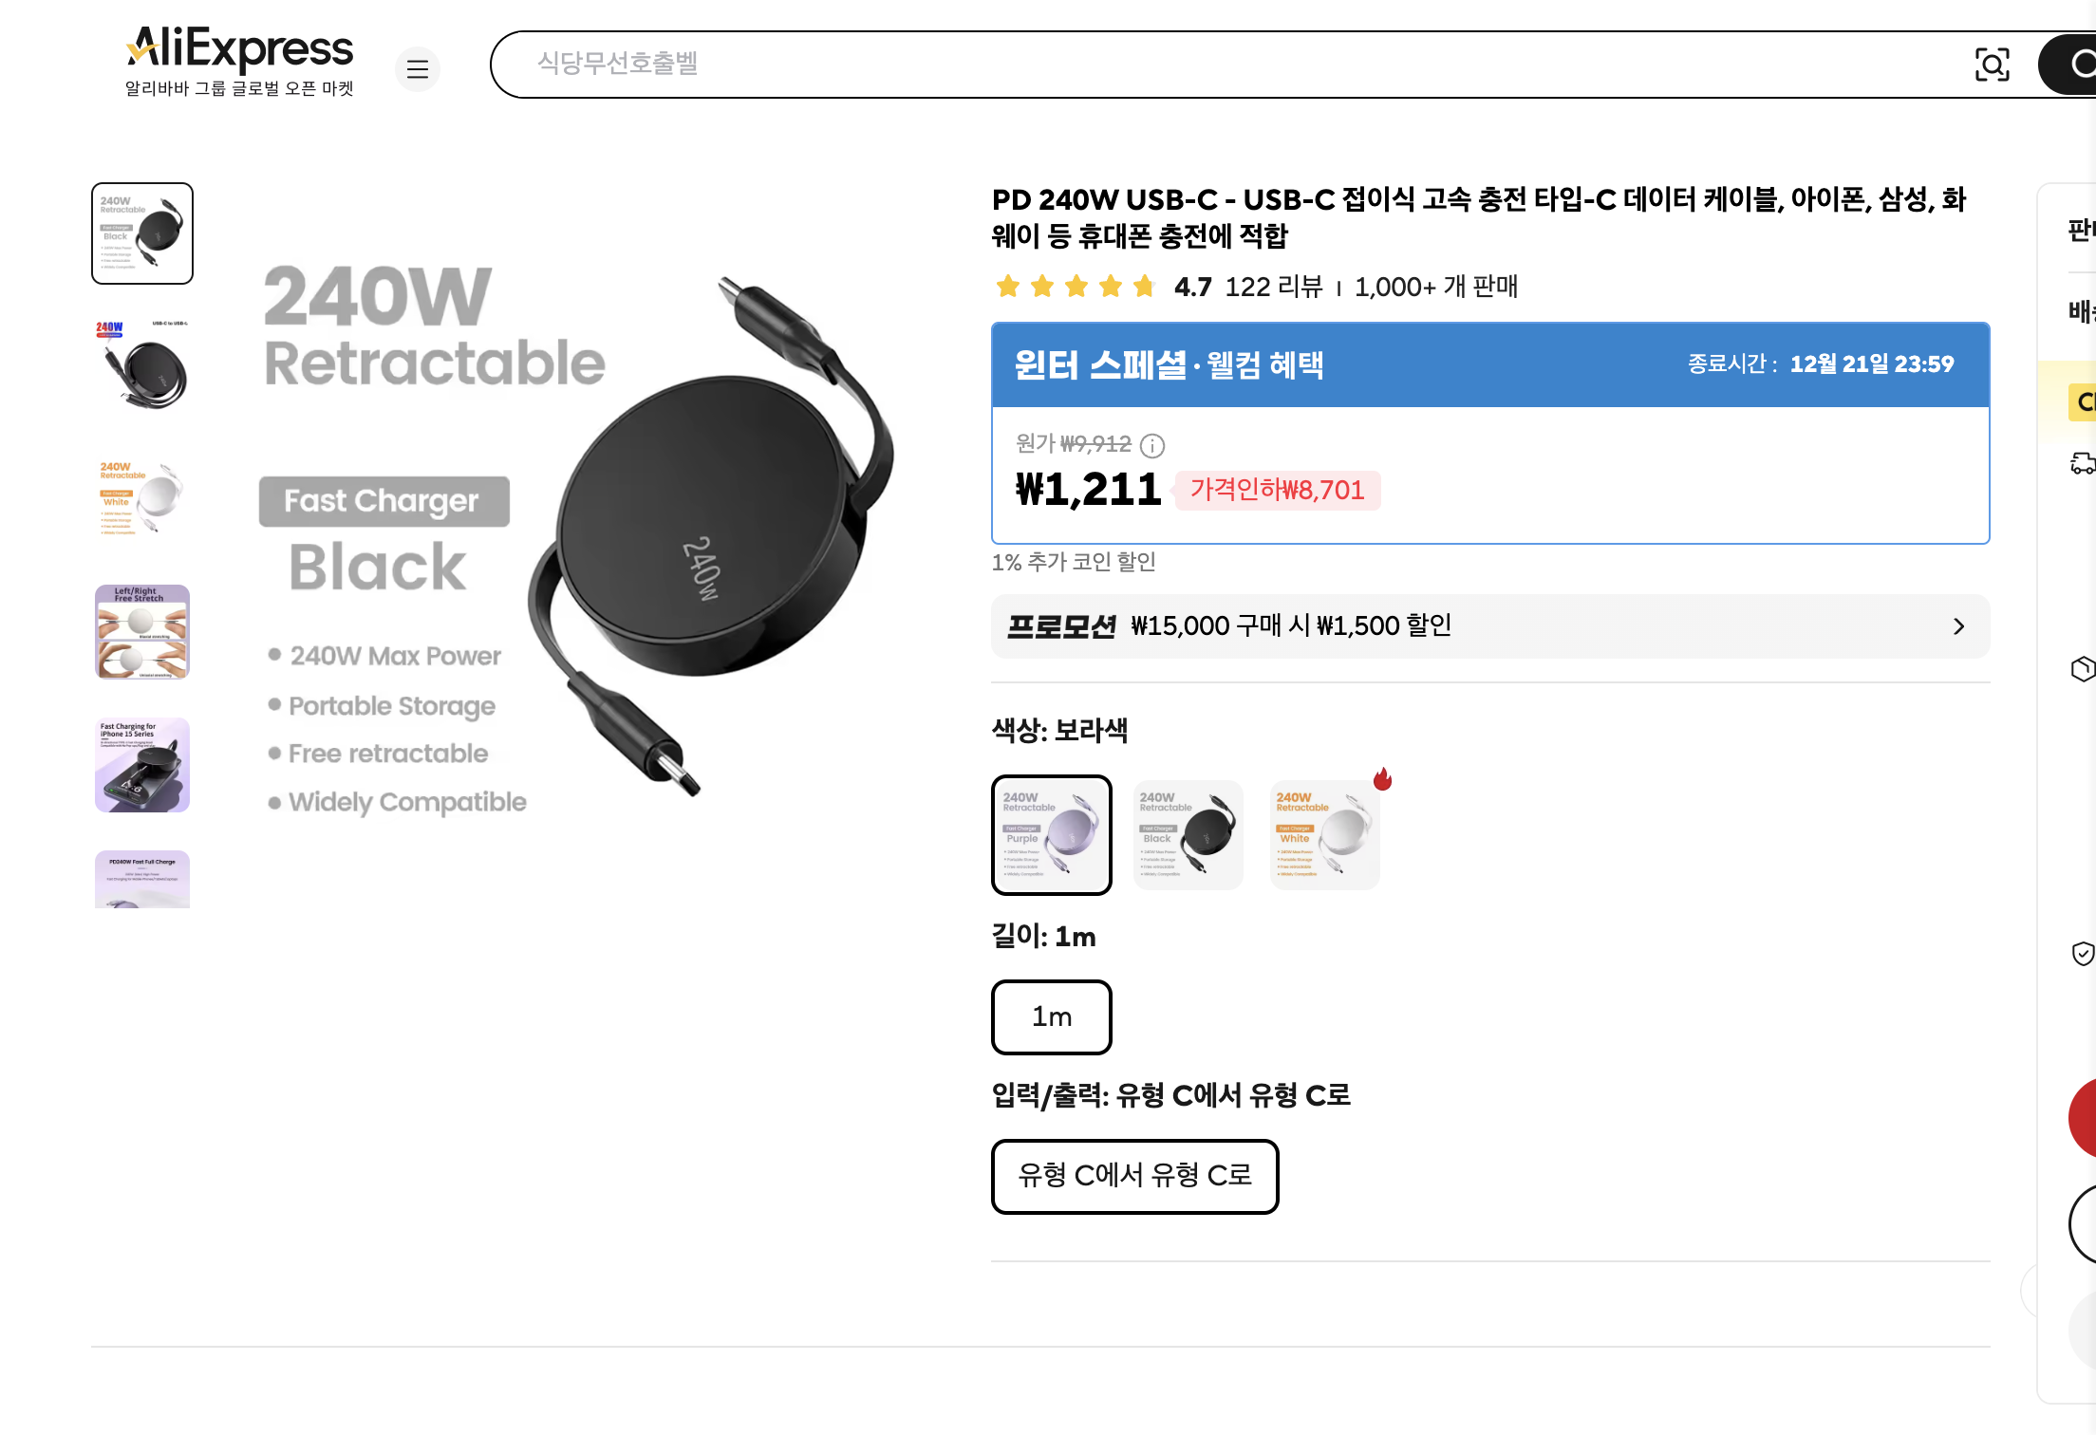Click the AliExpress logo
Image resolution: width=2096 pixels, height=1435 pixels.
point(238,48)
